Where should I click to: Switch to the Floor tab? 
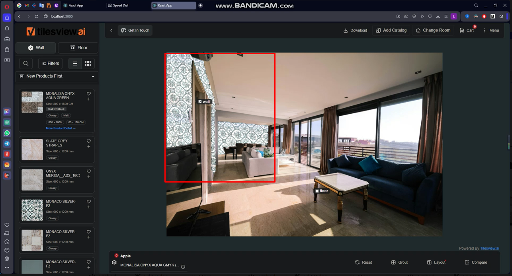78,48
